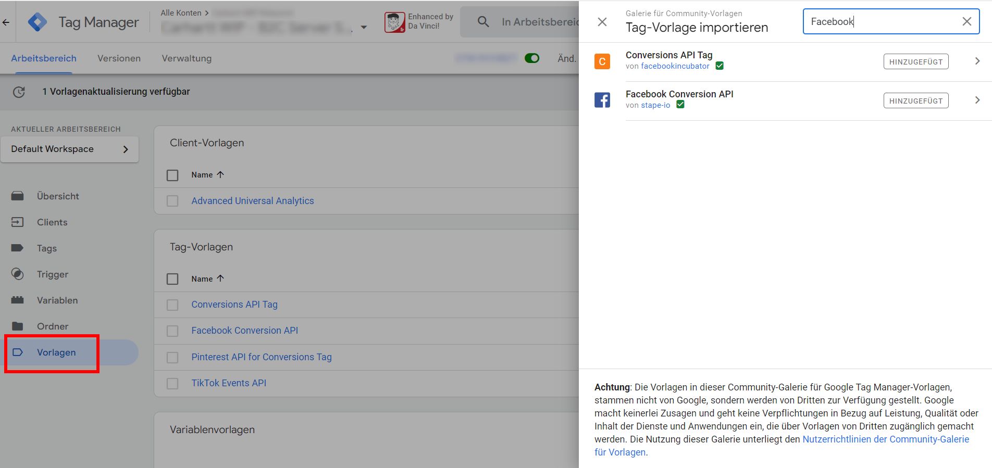The width and height of the screenshot is (992, 468).
Task: Open the Conversions API Tag template
Action: (234, 305)
